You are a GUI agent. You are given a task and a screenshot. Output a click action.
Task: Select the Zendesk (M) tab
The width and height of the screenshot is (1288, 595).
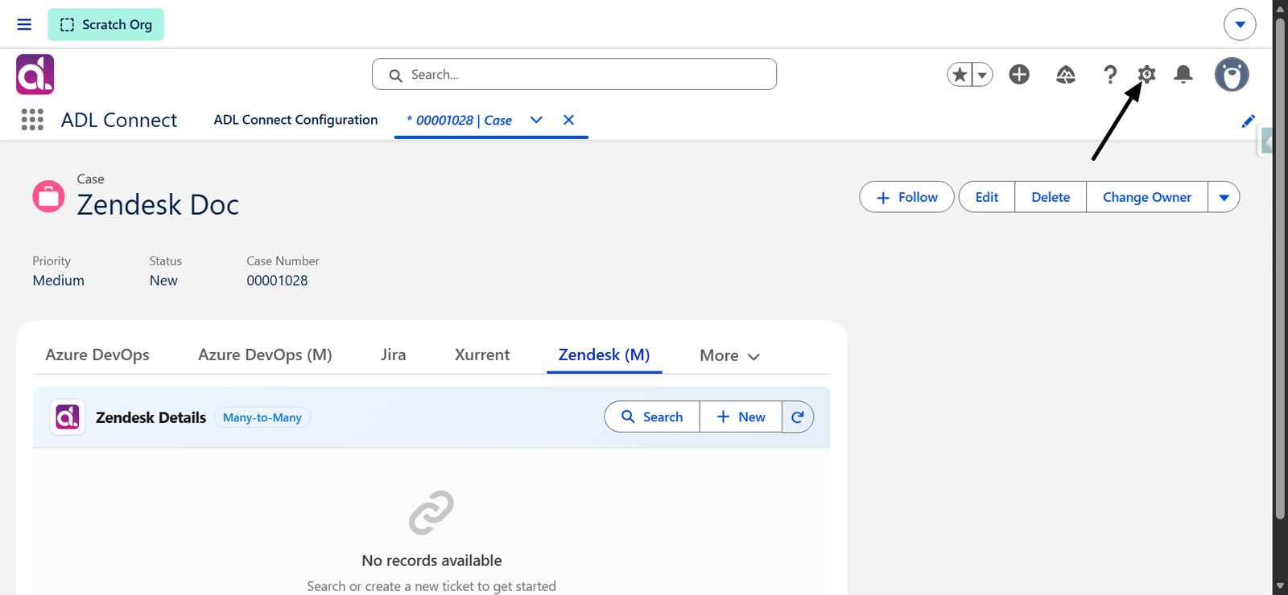pyautogui.click(x=605, y=355)
